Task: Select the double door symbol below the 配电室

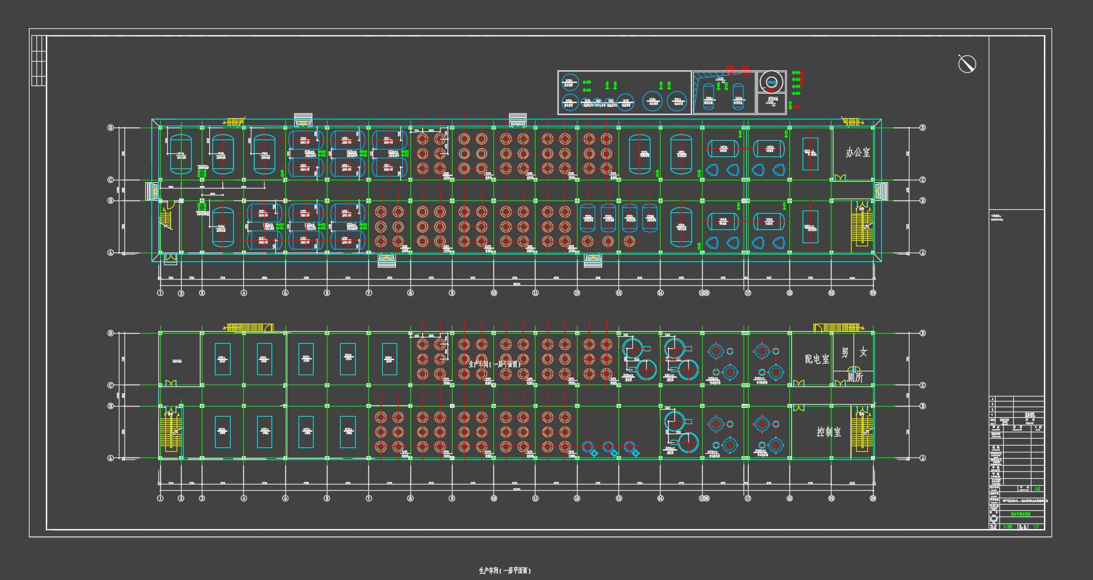Action: coord(799,383)
